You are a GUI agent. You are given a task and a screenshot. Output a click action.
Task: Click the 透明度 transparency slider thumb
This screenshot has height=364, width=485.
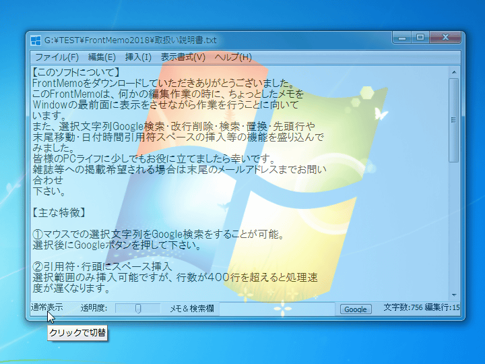click(138, 308)
